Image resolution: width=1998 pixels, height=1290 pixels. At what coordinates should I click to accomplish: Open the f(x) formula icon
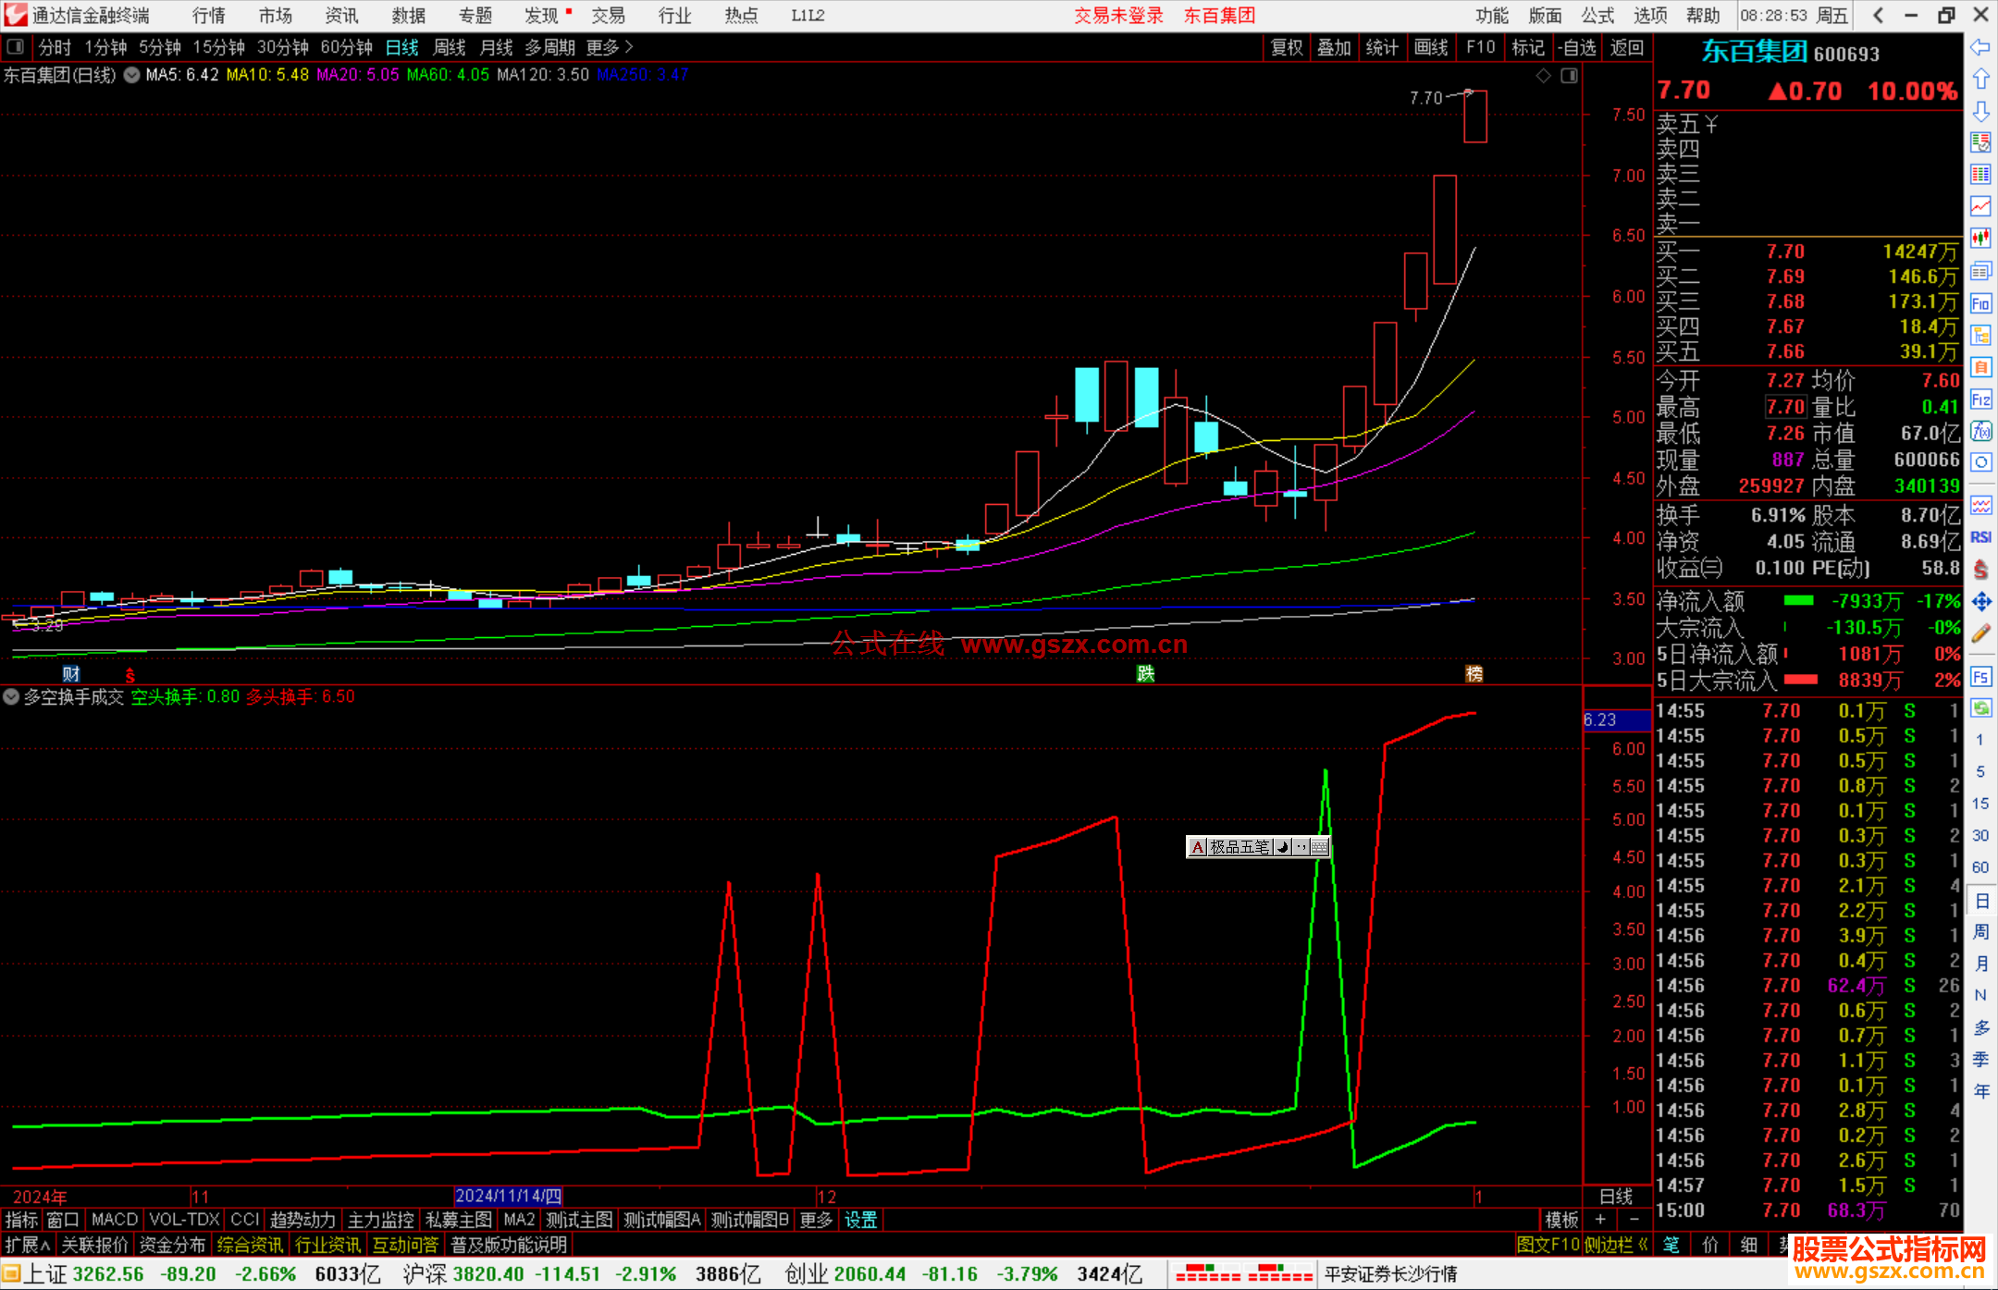coord(1980,431)
